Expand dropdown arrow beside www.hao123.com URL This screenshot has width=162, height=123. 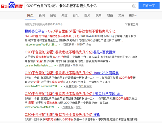[x=62, y=86]
